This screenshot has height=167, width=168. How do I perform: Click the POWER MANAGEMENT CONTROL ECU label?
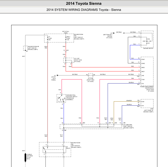(147, 89)
